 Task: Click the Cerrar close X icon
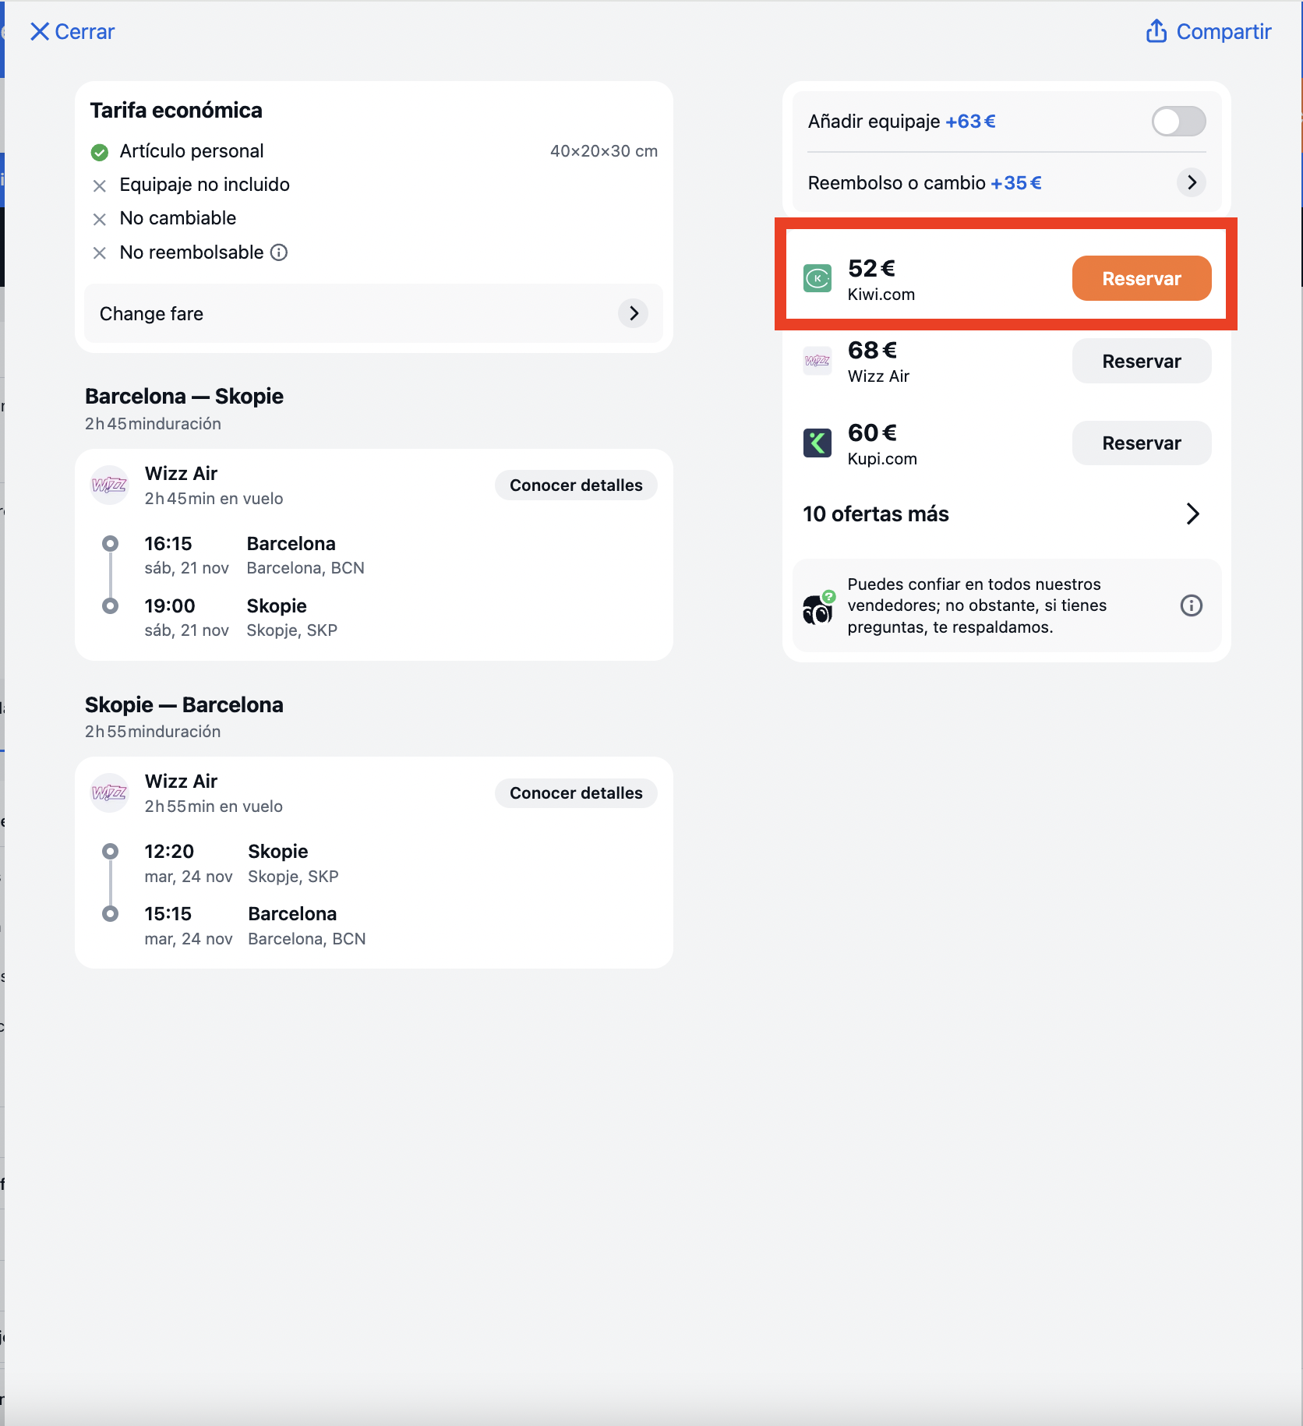[x=40, y=32]
